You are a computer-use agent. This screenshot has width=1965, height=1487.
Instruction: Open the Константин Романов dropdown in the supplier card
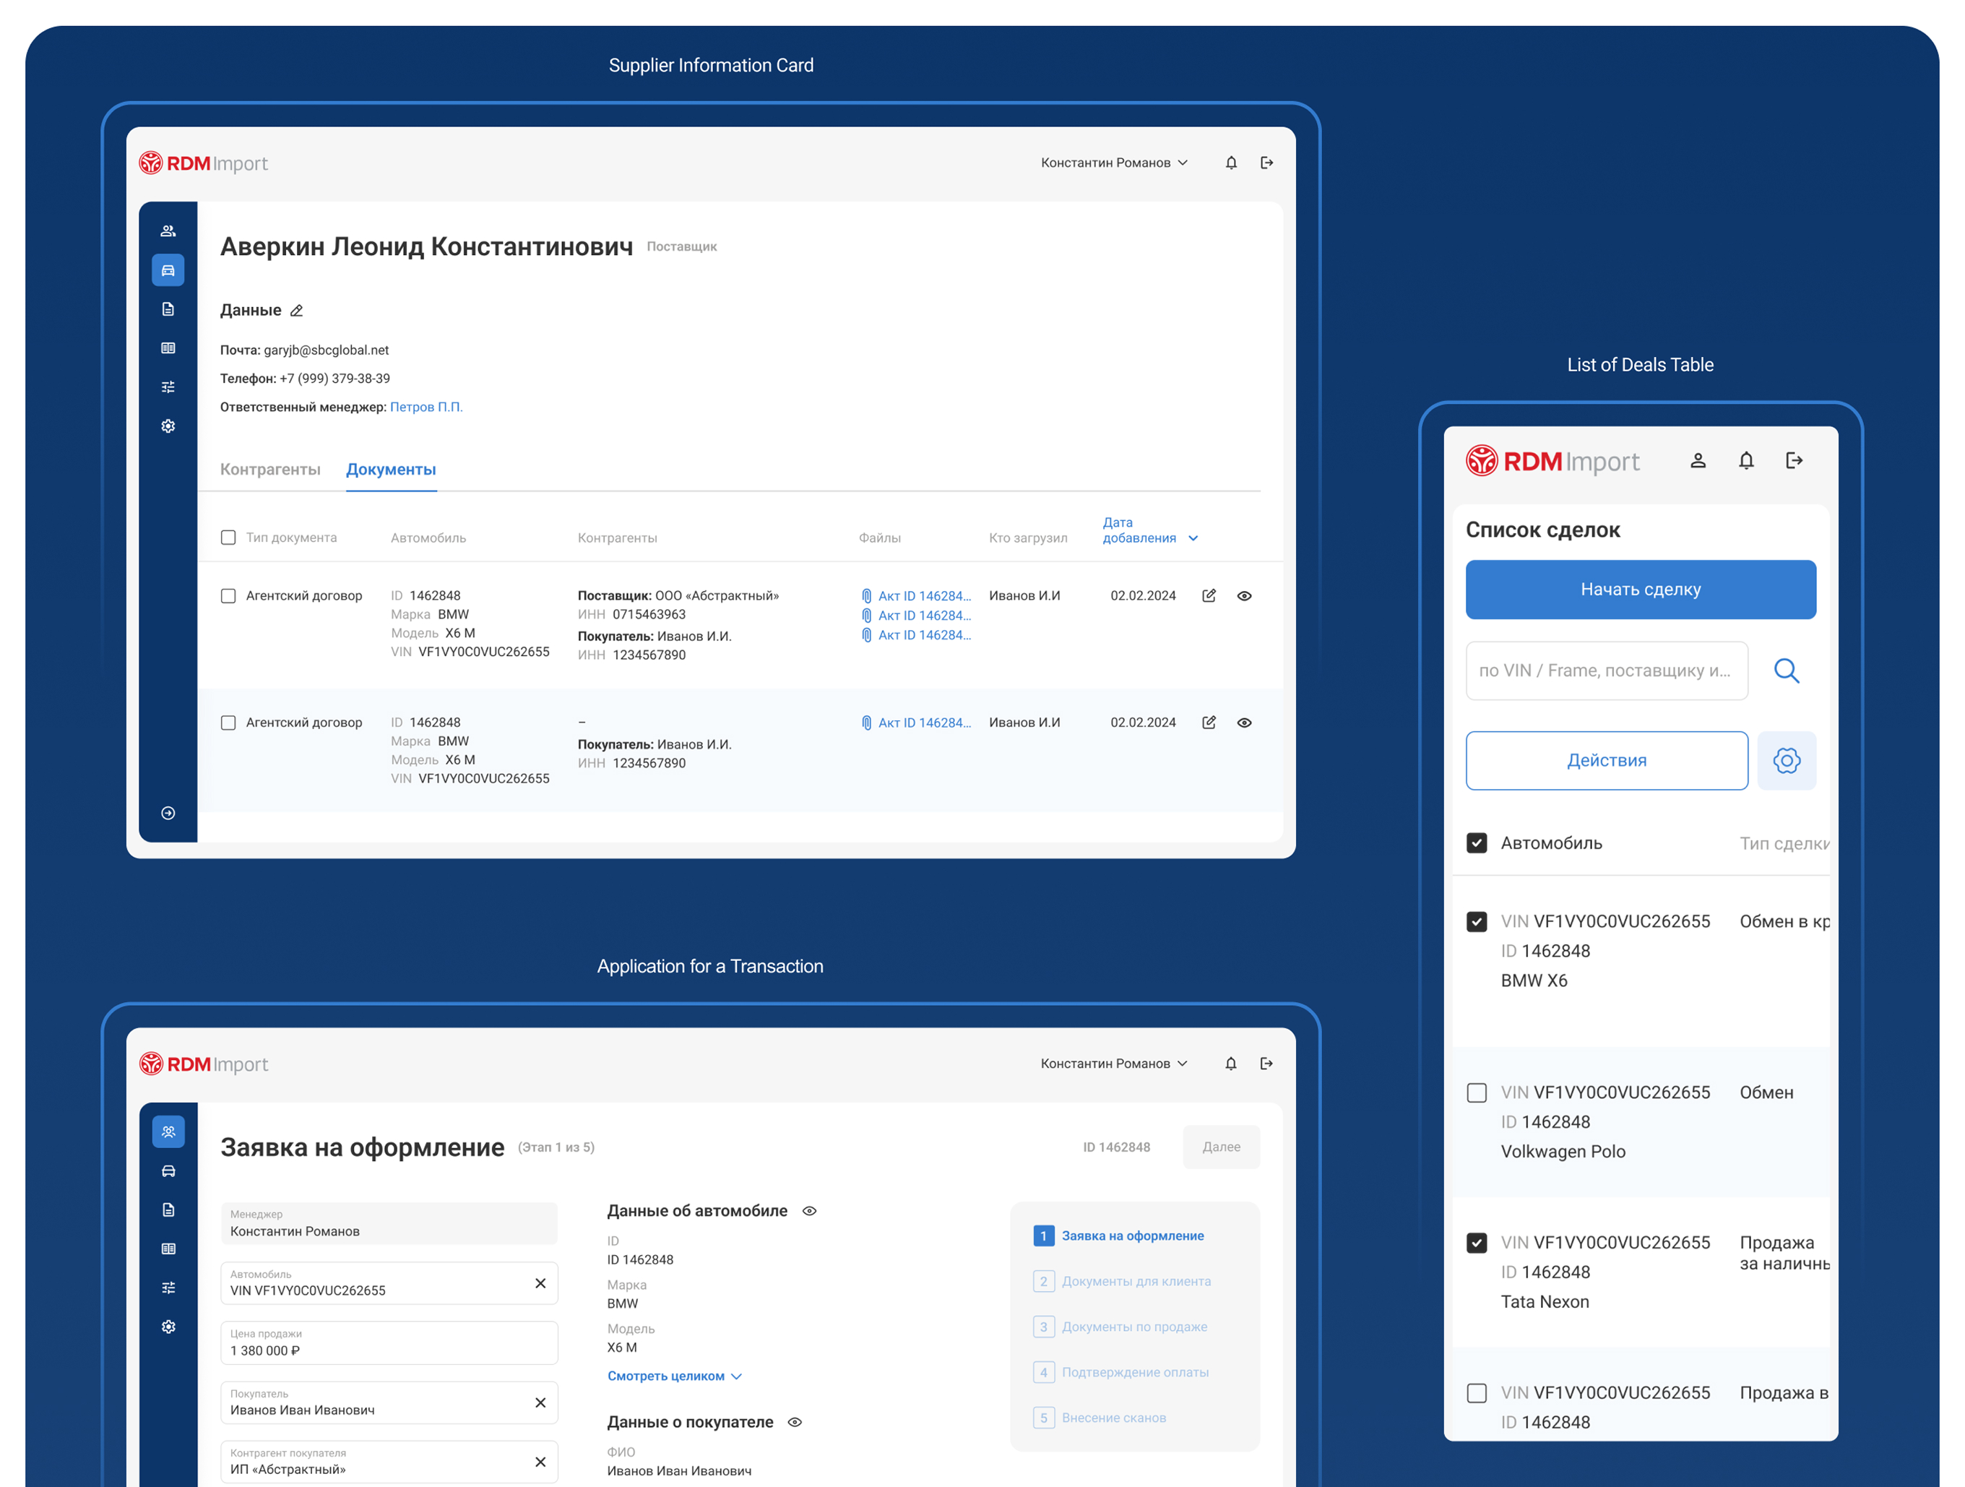pyautogui.click(x=1114, y=163)
